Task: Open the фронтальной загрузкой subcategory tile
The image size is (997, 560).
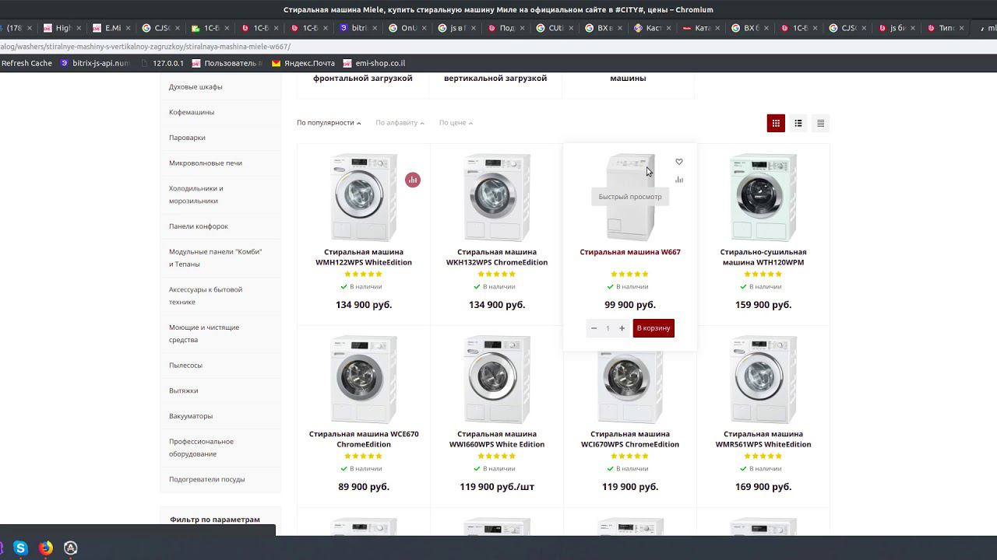Action: click(362, 78)
